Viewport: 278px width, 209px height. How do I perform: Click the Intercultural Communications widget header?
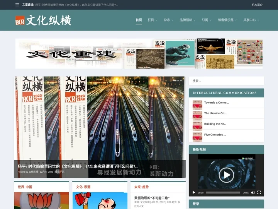(x=226, y=93)
